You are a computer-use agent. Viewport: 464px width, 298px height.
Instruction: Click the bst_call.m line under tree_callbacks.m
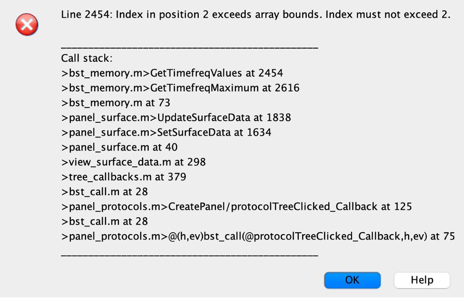[x=105, y=192]
